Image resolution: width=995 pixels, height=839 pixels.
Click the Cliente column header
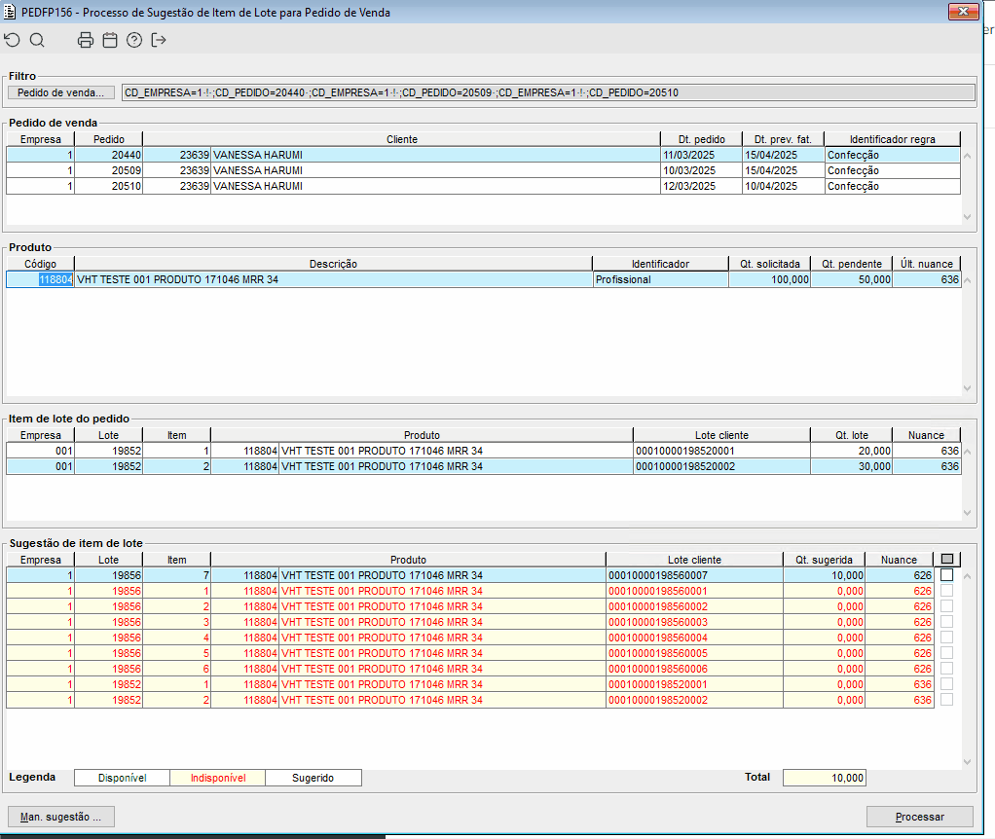coord(402,139)
